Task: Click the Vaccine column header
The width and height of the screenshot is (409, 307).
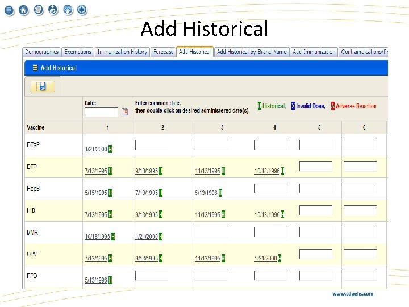Action: 36,127
